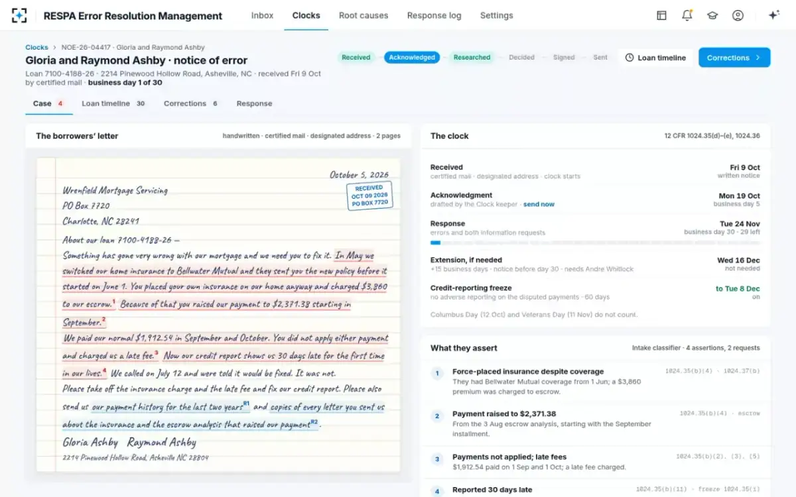
Task: Click the 'Mon 19 Oct' acknowledgment date
Action: pos(739,195)
